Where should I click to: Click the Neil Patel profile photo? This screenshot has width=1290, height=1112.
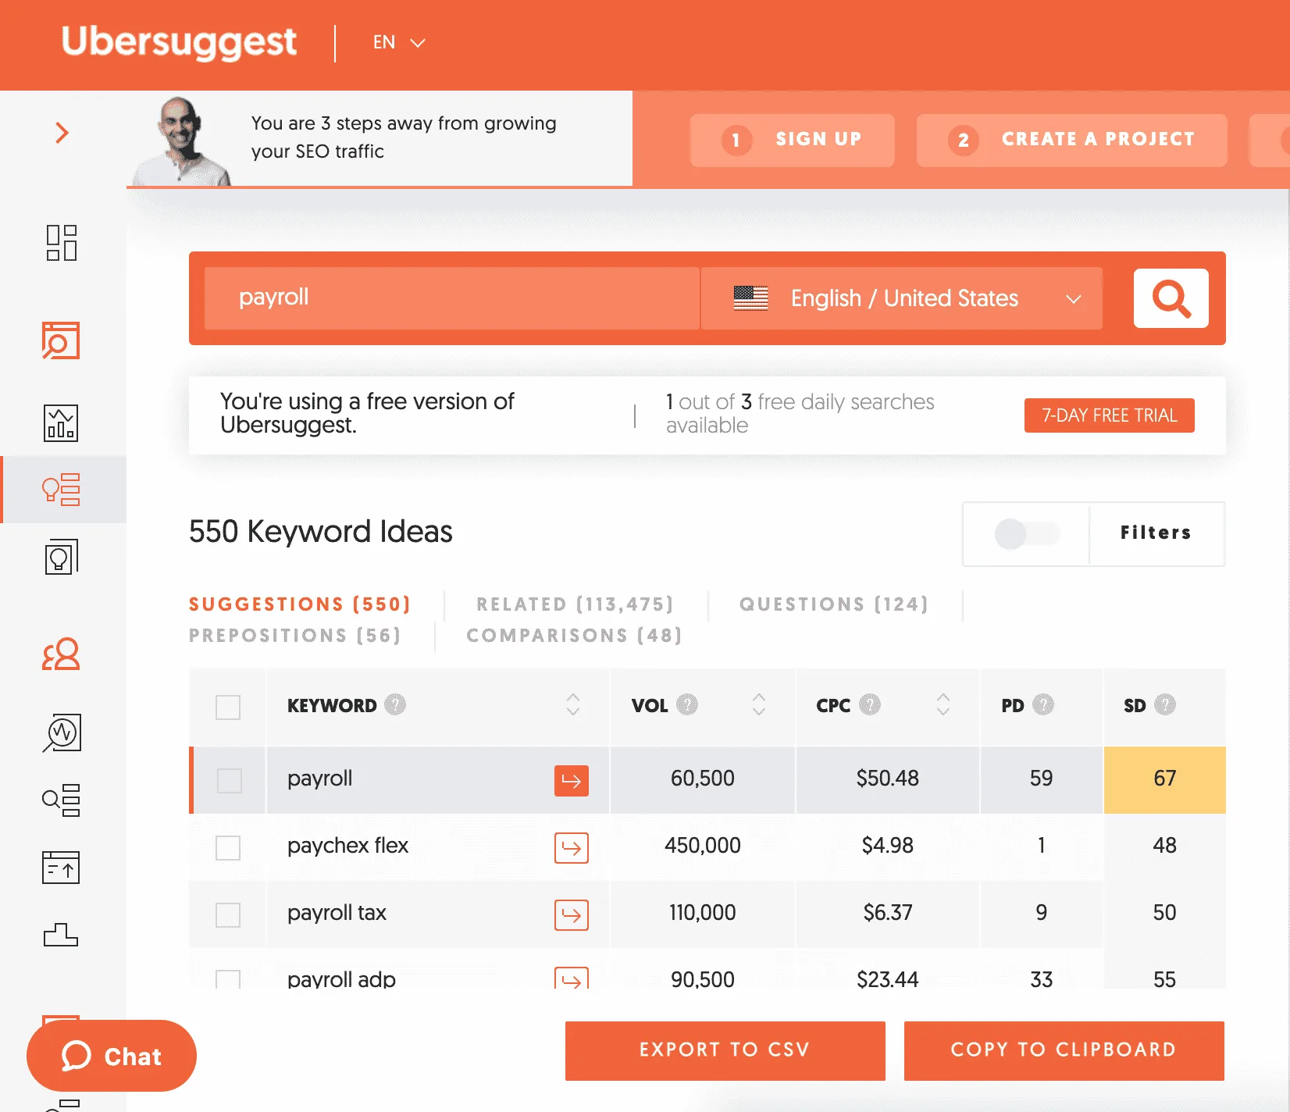183,141
